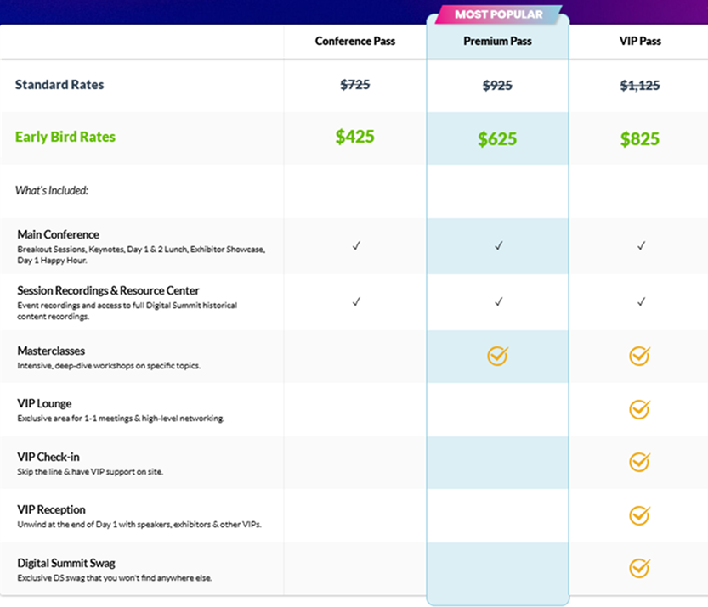The height and width of the screenshot is (607, 708).
Task: Click the VIP Reception orange checkmark icon
Action: 639,514
